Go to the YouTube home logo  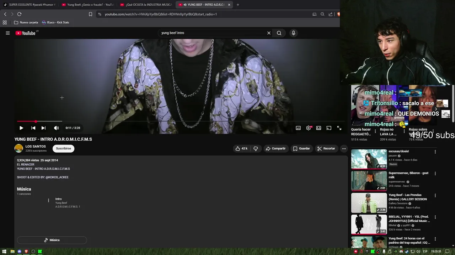pyautogui.click(x=26, y=33)
